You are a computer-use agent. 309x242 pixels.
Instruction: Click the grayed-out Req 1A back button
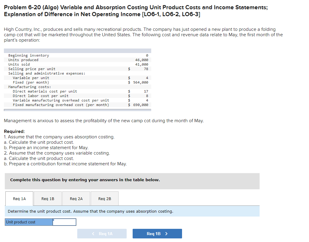[102, 234]
